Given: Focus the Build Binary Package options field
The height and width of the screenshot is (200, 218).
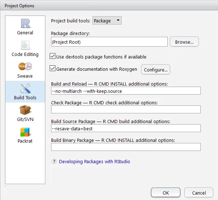Looking at the screenshot, I should 126,147.
